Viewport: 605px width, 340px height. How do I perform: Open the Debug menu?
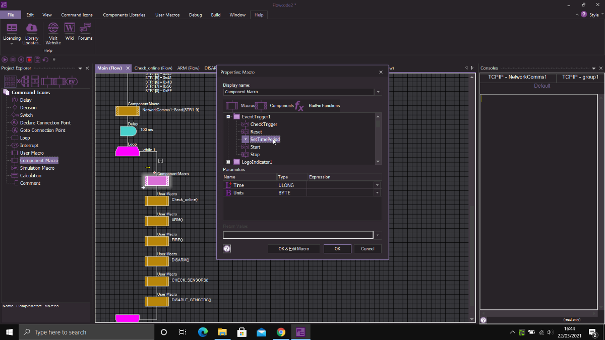[x=195, y=15]
